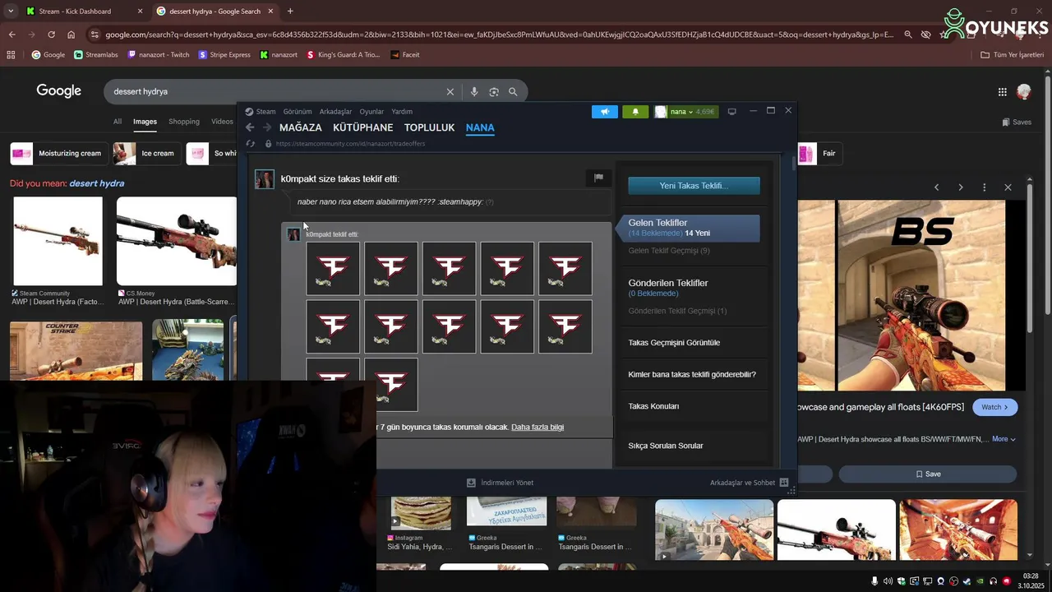Start Google voice search microphone
The width and height of the screenshot is (1052, 592).
coord(474,92)
